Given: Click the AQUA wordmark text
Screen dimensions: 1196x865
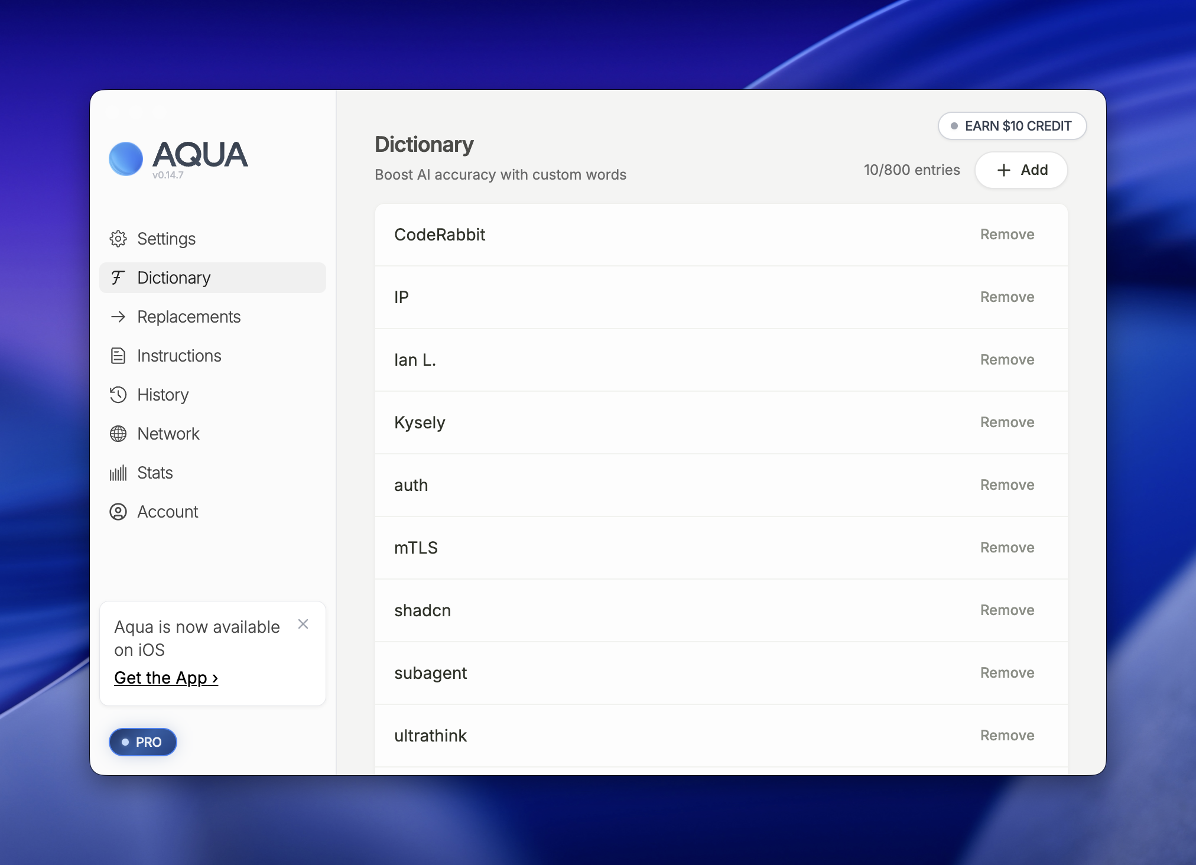Looking at the screenshot, I should 200,154.
